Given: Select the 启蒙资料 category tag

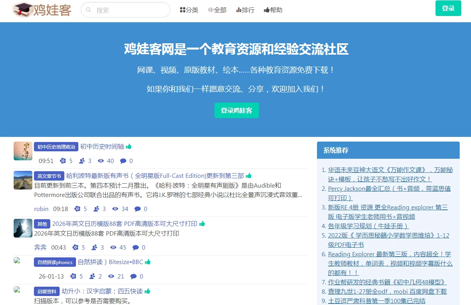Looking at the screenshot, I should click(x=46, y=291).
